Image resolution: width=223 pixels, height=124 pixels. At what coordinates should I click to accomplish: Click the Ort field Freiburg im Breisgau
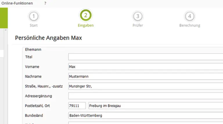pyautogui.click(x=155, y=106)
